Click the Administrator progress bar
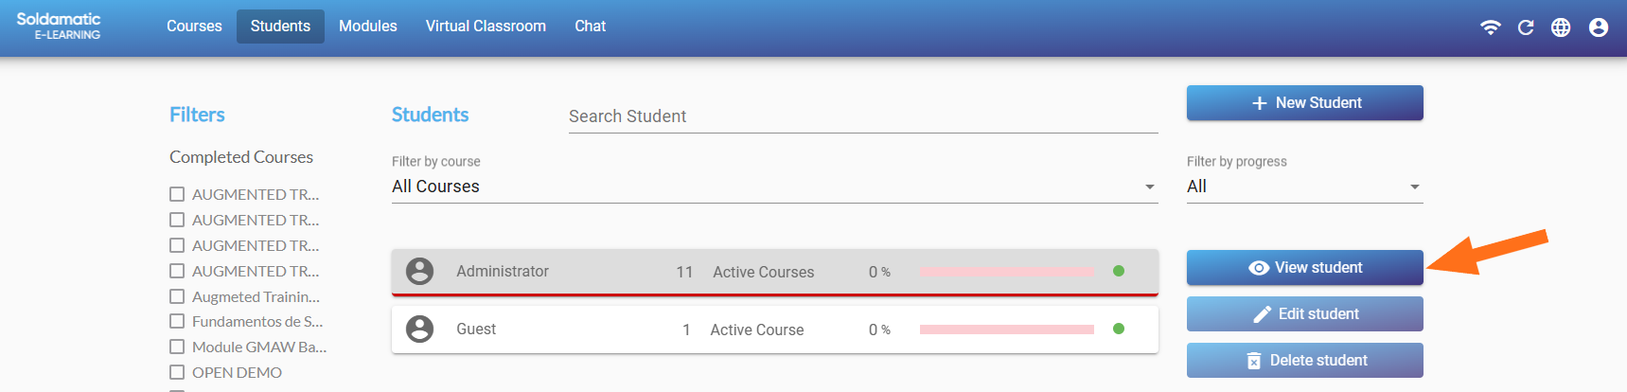Viewport: 1627px width, 392px height. [x=1006, y=272]
